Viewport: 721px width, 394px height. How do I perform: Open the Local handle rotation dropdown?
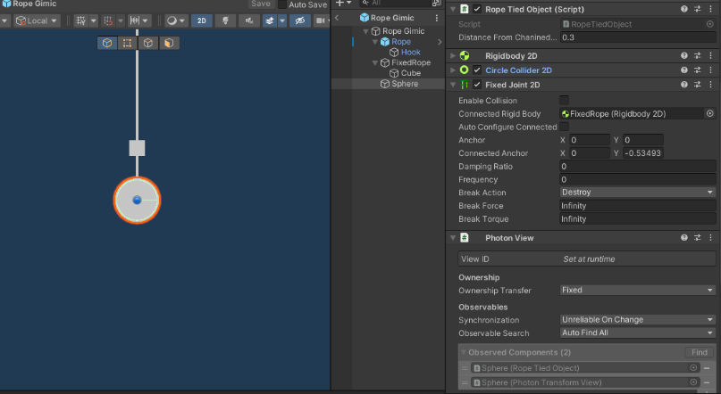pos(37,21)
